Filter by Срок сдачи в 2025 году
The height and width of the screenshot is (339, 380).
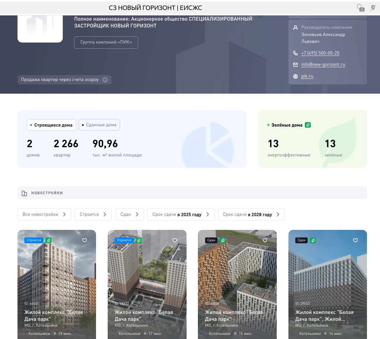(181, 214)
